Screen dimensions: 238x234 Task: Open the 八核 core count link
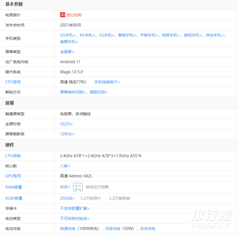[x=65, y=166]
